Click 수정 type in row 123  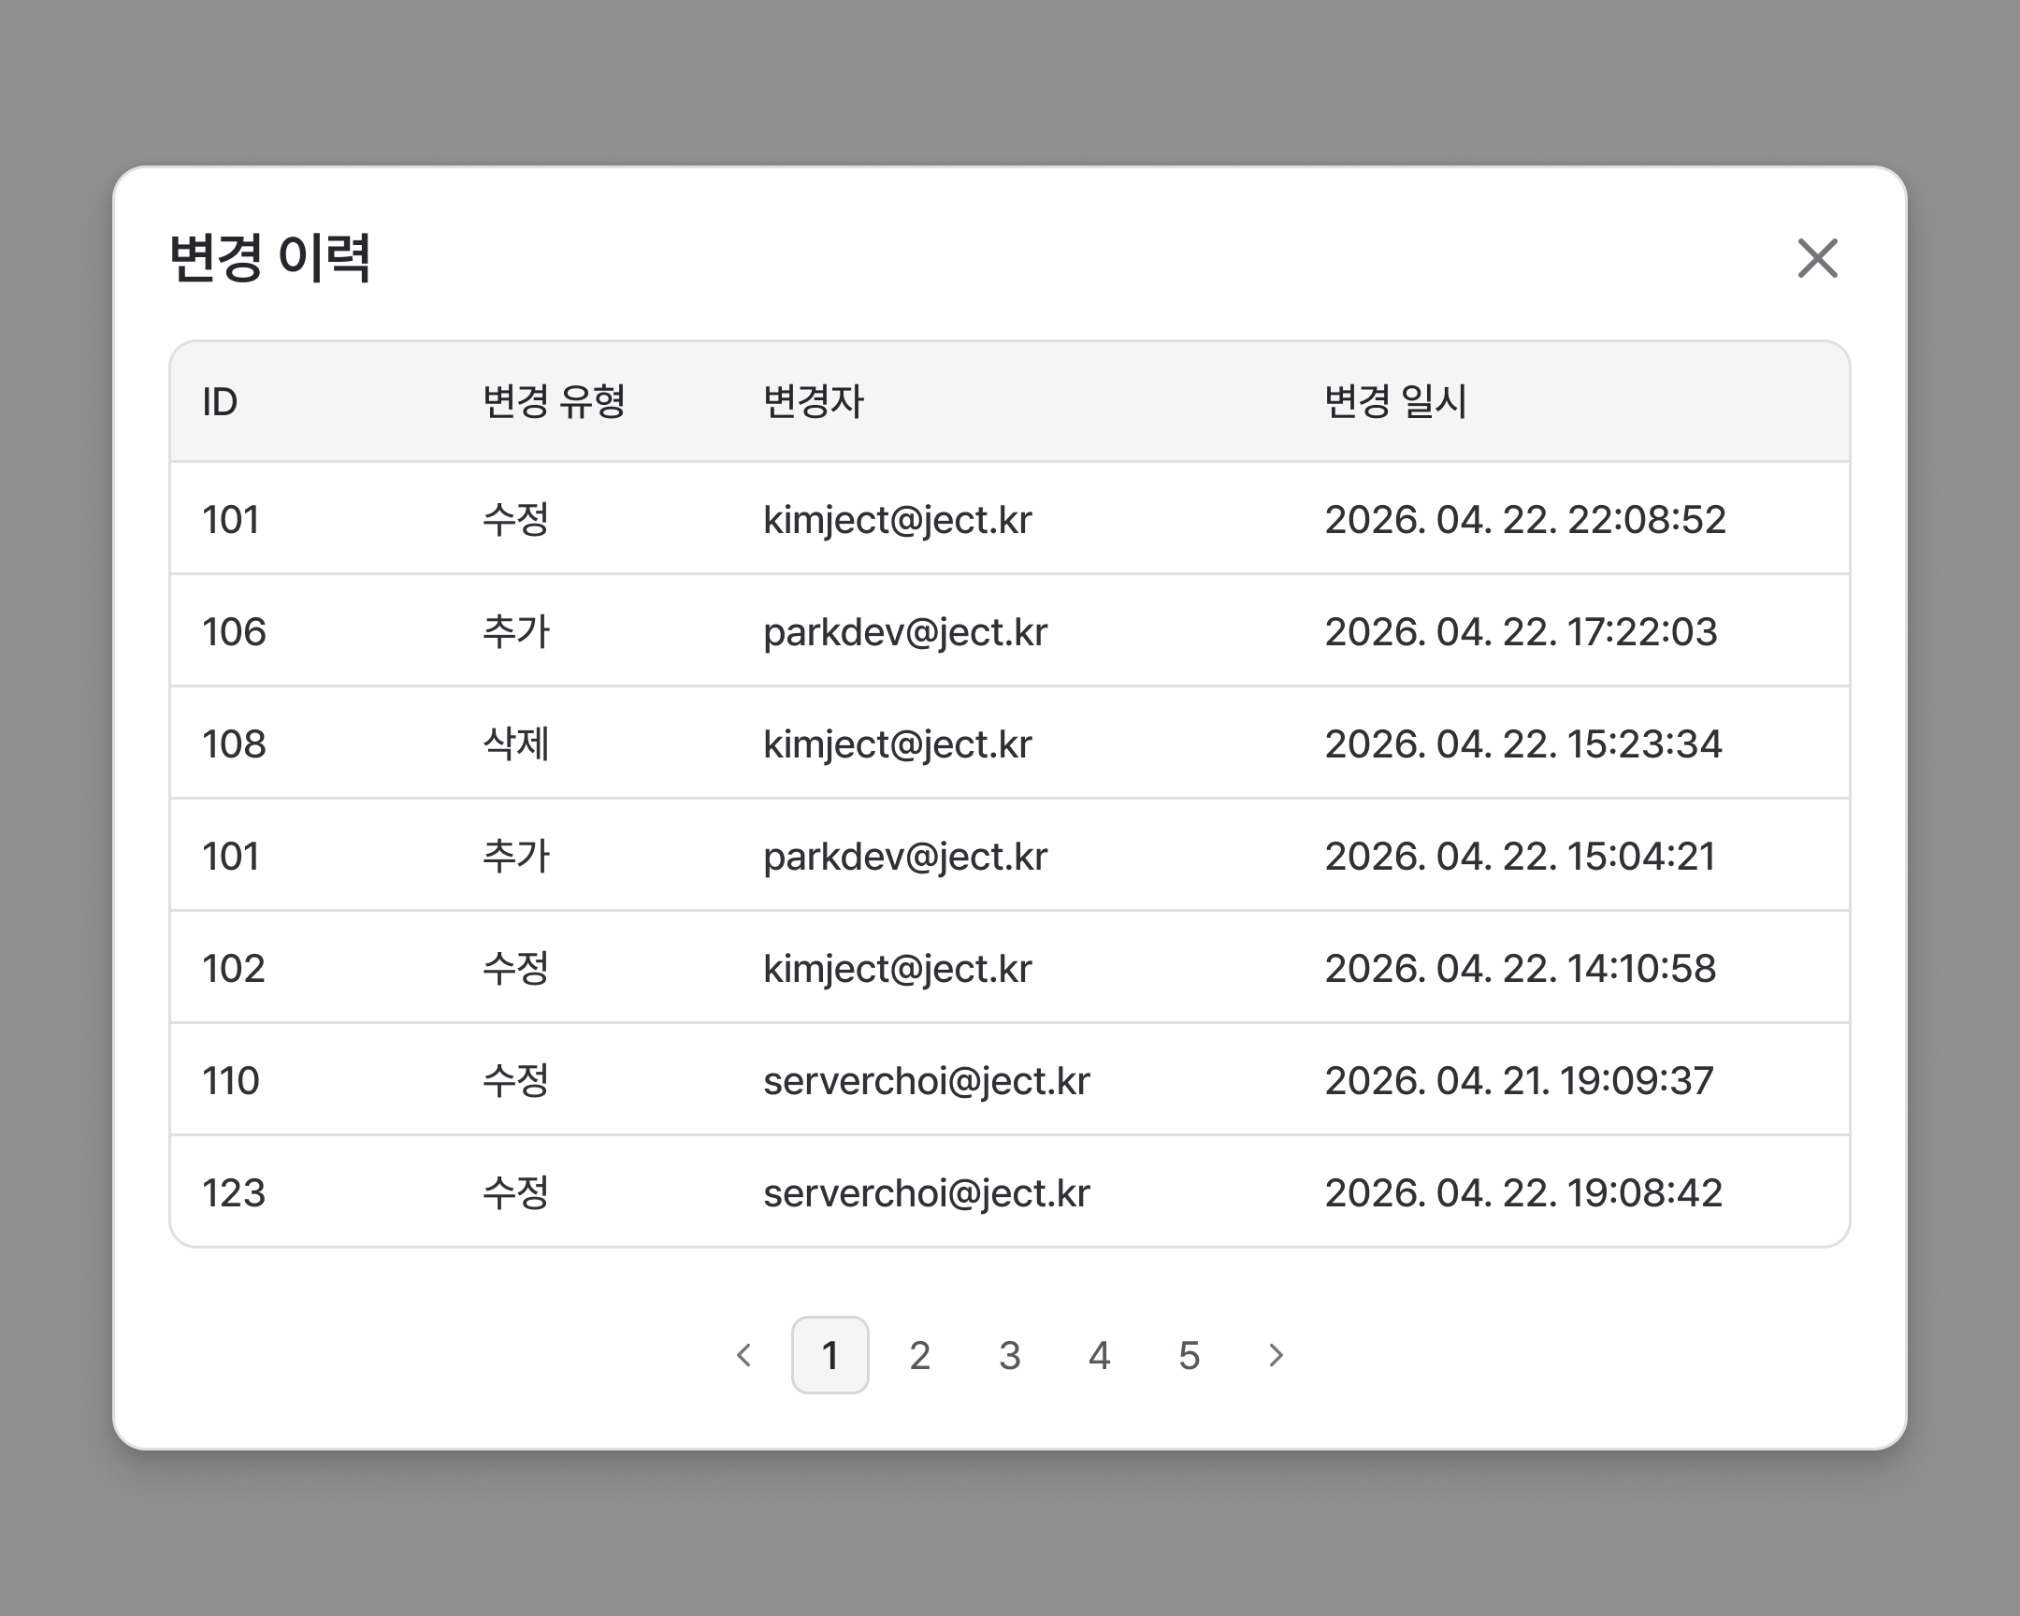(x=516, y=1192)
